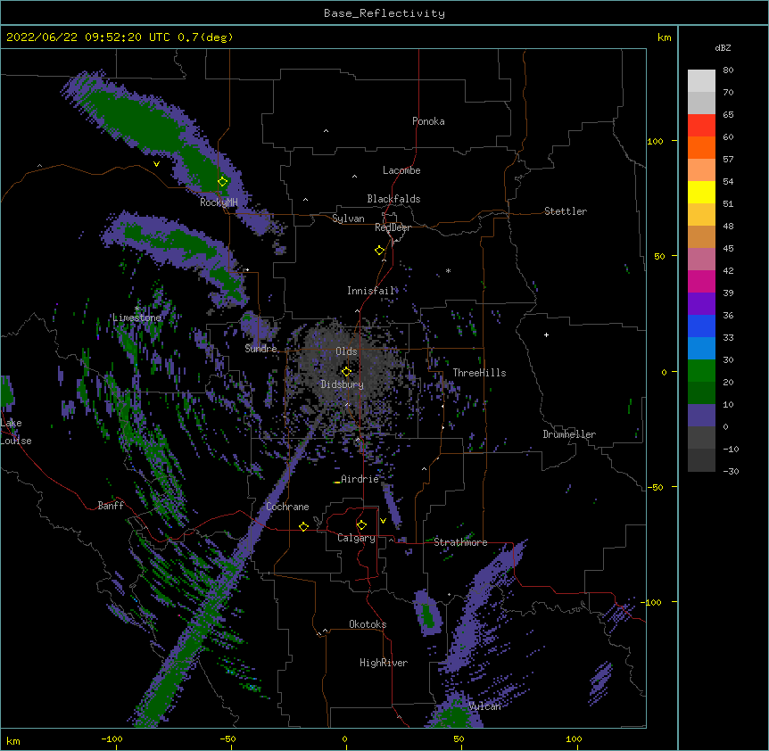The height and width of the screenshot is (751, 769).
Task: Click the Okotoks label
Action: click(368, 624)
